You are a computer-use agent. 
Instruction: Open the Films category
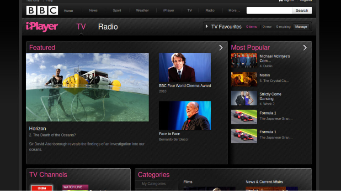coord(188,182)
